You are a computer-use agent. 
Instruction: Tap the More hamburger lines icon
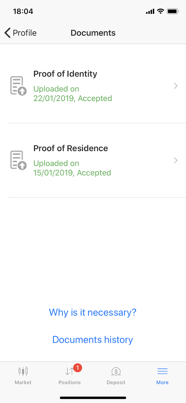pyautogui.click(x=162, y=371)
